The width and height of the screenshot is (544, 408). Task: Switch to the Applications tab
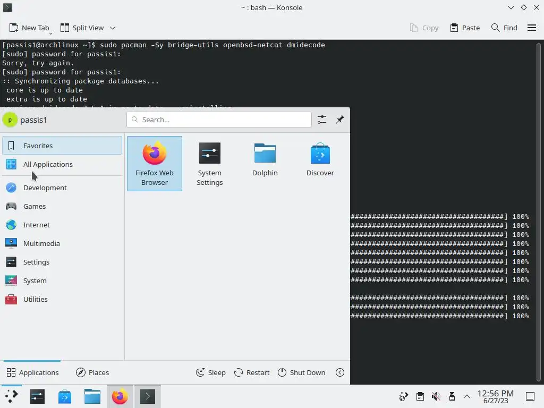pyautogui.click(x=32, y=372)
